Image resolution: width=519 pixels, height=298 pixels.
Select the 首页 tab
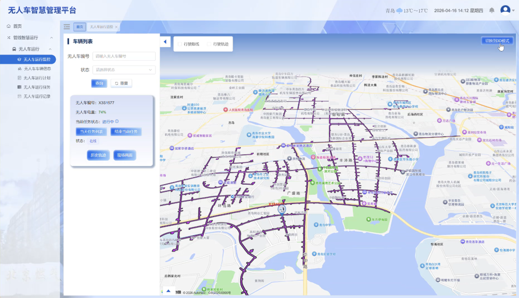(80, 27)
